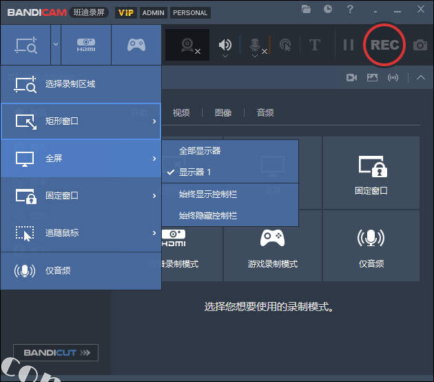
Task: Select 固定窗口 menu entry
Action: tap(81, 196)
